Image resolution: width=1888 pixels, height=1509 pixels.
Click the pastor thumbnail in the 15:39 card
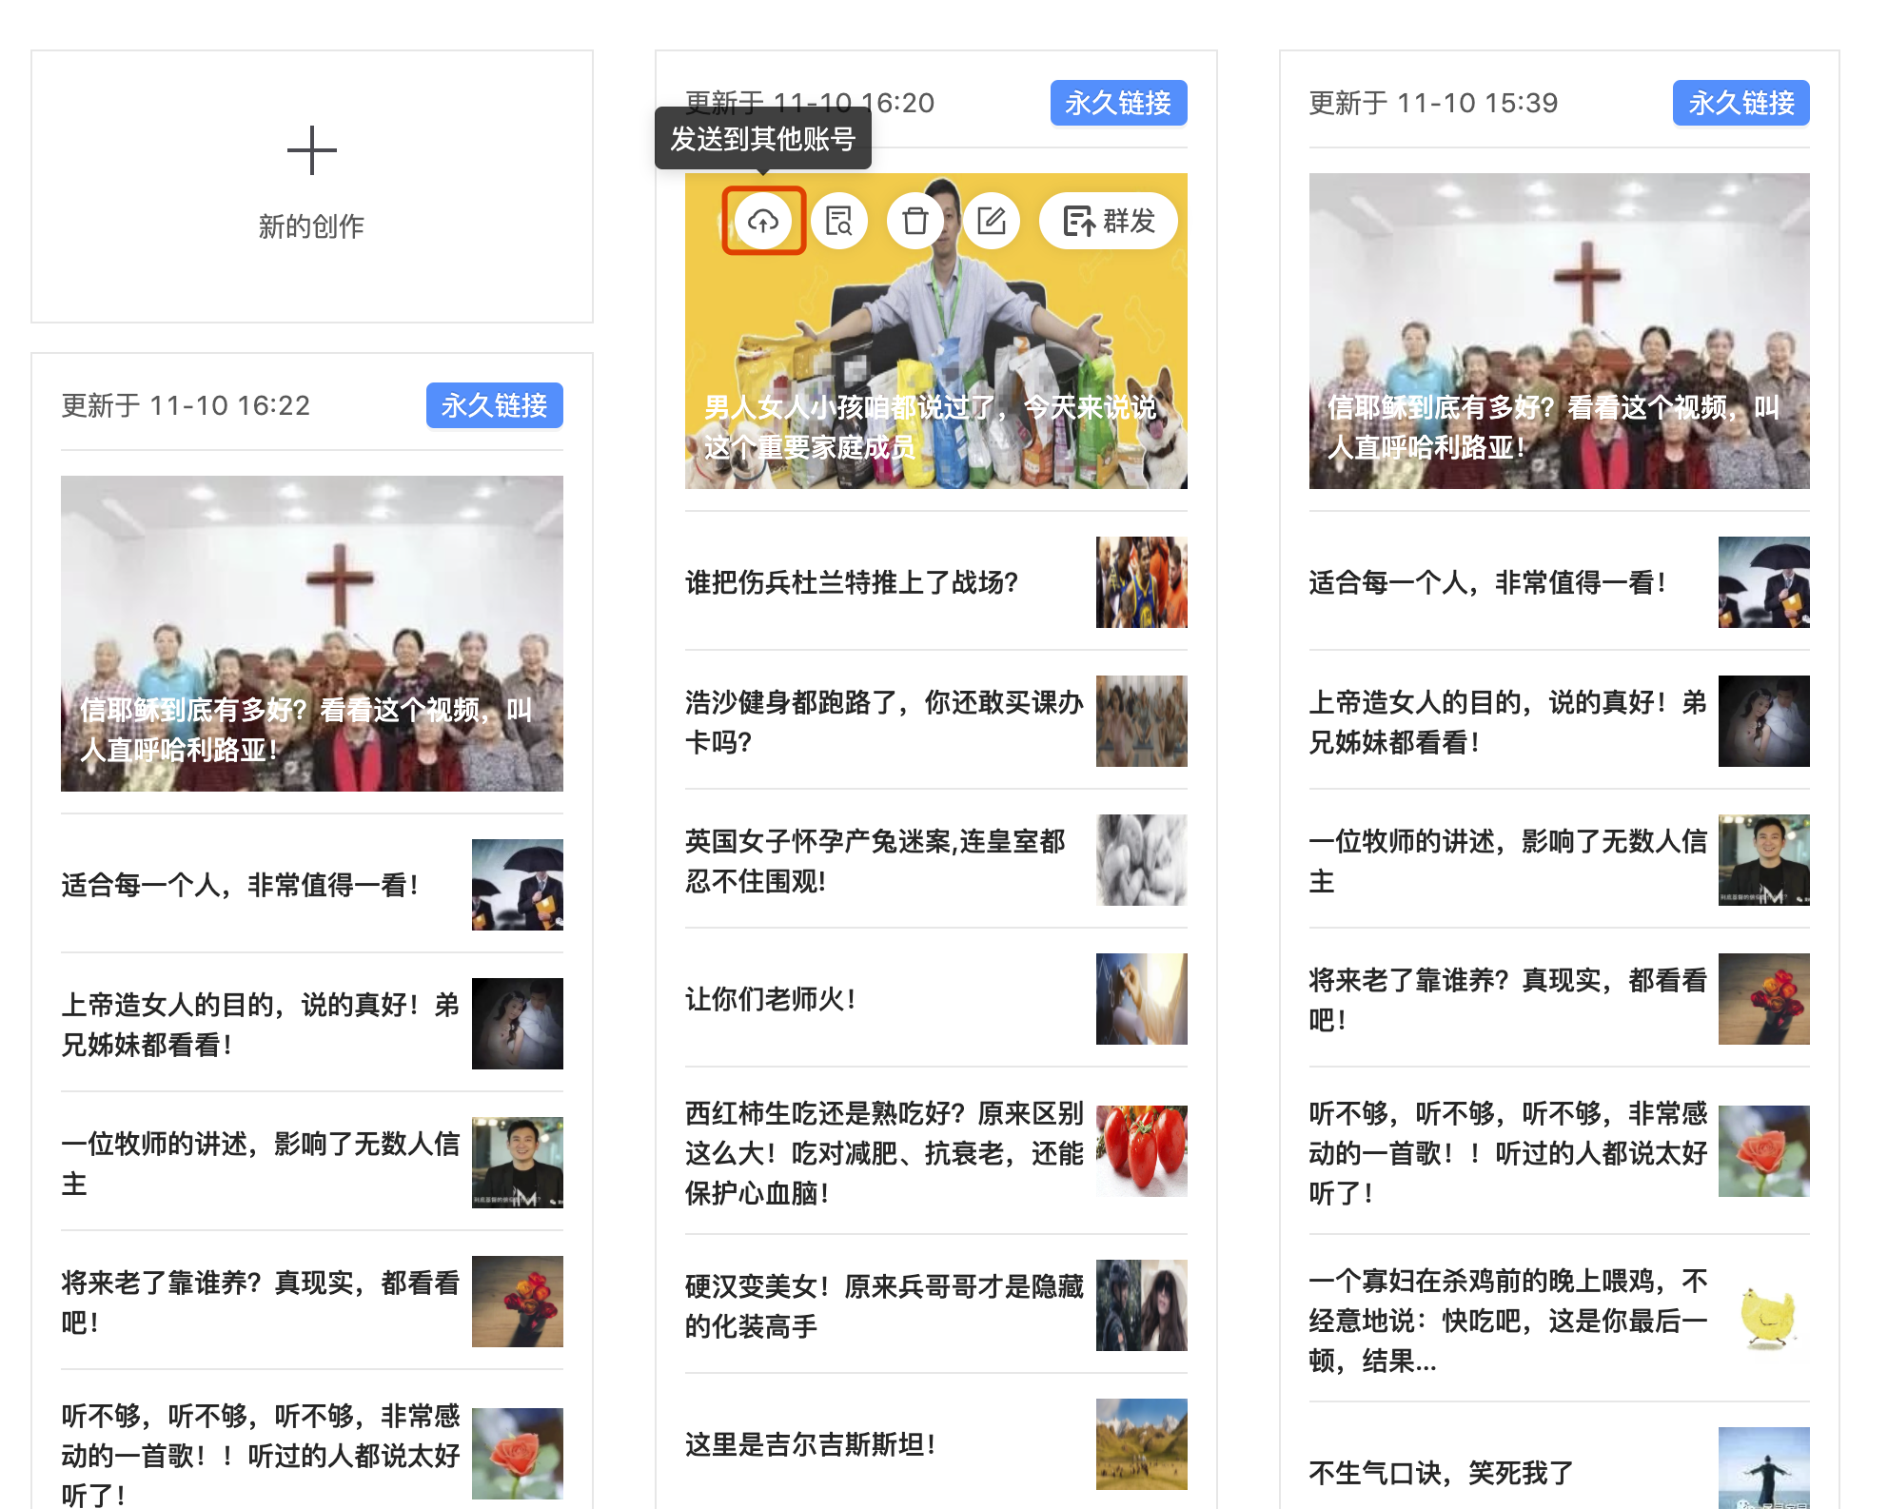tap(1764, 860)
